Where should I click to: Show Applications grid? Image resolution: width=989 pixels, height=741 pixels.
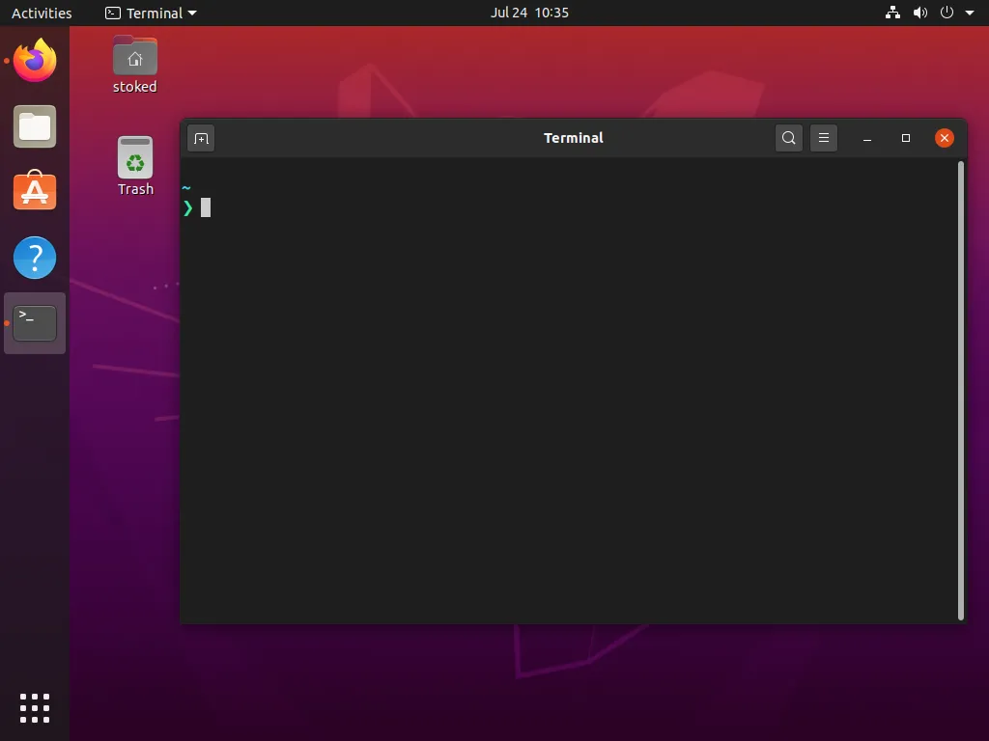[35, 707]
